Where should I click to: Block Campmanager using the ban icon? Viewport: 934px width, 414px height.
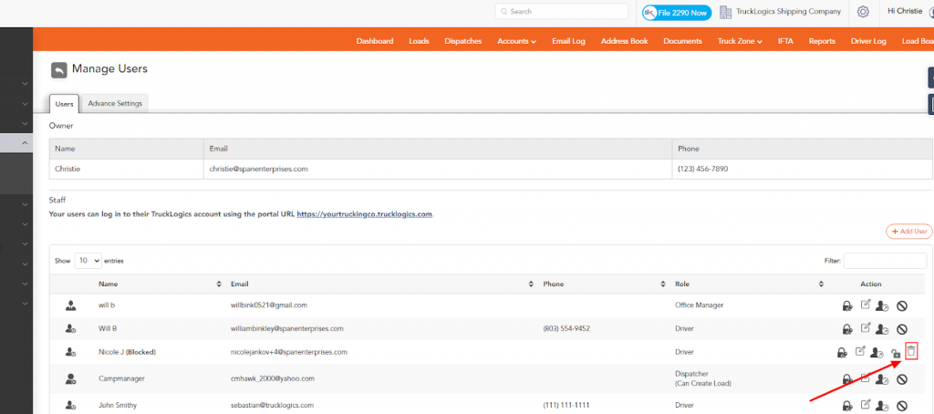coord(902,378)
